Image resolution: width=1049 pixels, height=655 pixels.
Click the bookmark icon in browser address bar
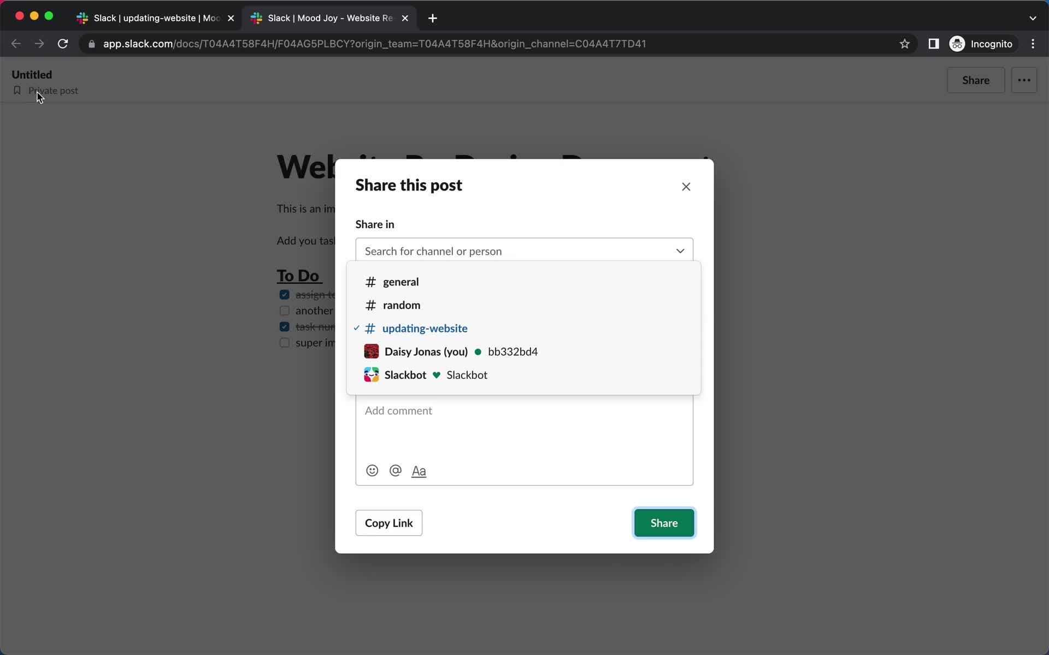click(904, 44)
